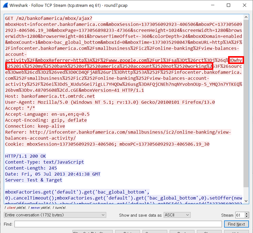Open the Entire conversation (1732 bytes) dropdown

tap(55, 215)
